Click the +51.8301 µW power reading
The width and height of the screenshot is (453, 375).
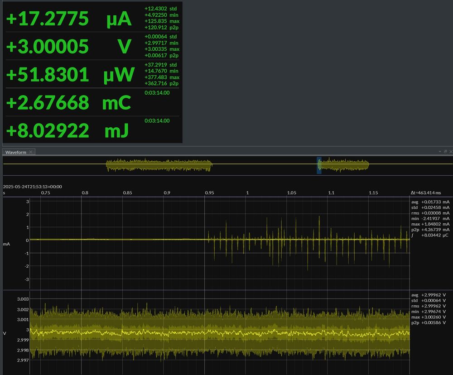[70, 74]
